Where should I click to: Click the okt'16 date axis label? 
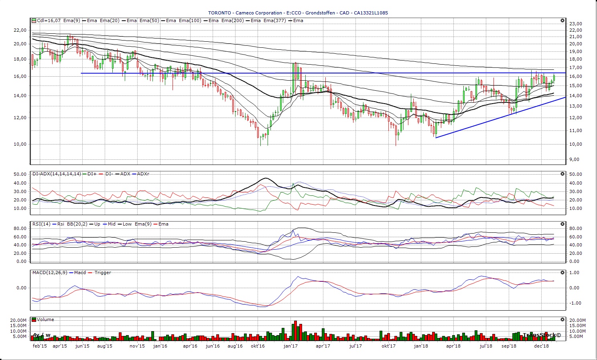pos(258,346)
